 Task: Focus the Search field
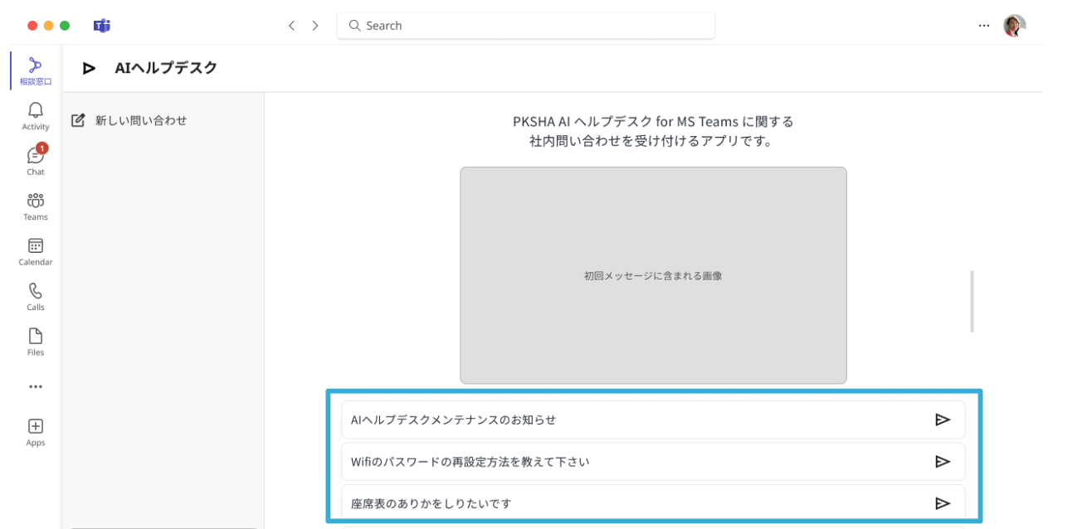[x=526, y=26]
